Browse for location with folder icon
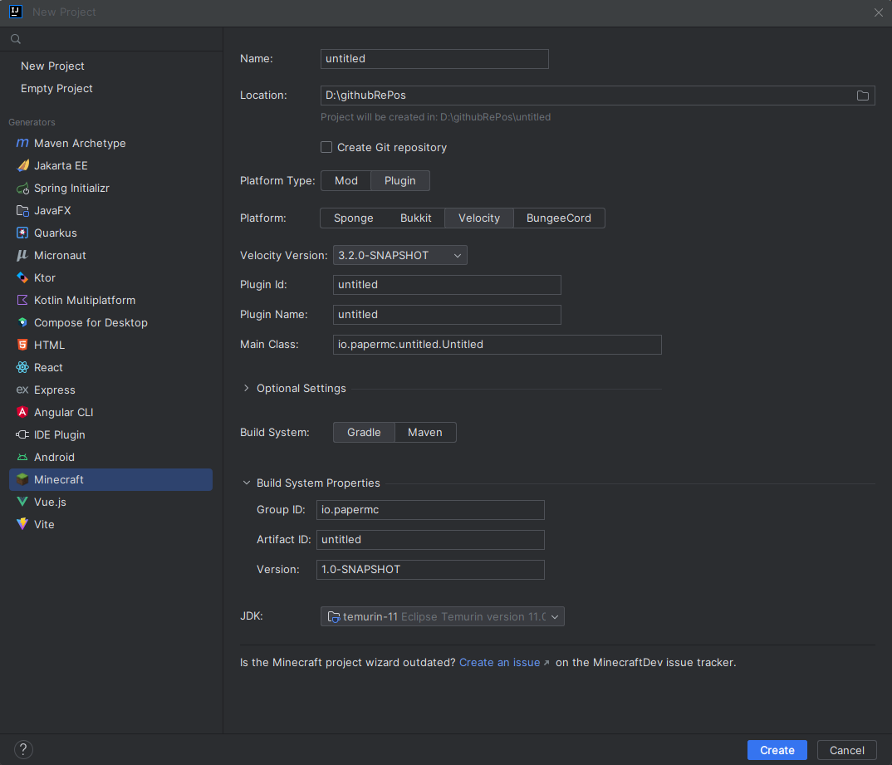Image resolution: width=892 pixels, height=765 pixels. point(863,96)
